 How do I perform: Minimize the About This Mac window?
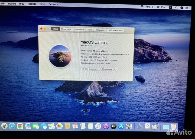click(x=45, y=29)
